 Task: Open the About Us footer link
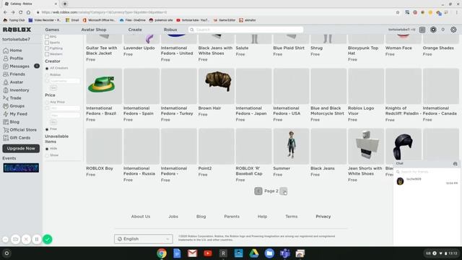pos(141,217)
